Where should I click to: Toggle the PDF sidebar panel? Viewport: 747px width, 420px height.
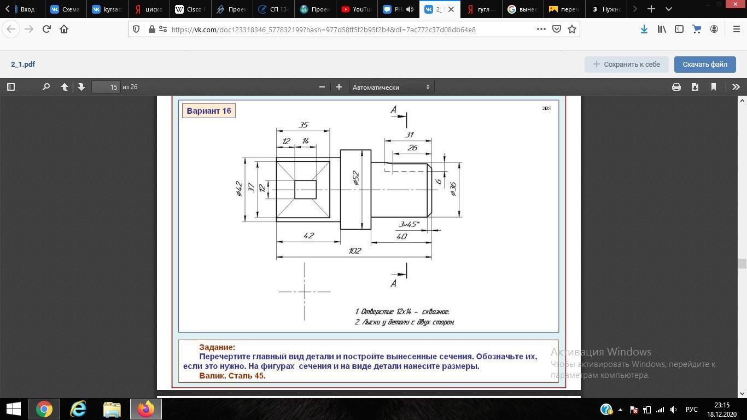10,87
